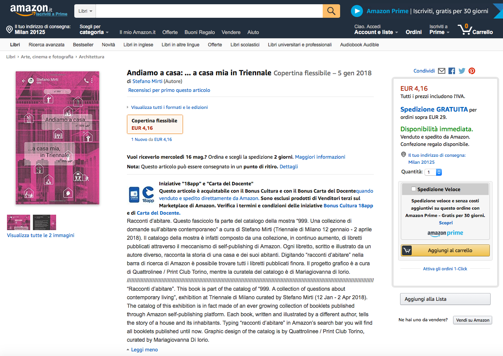
Task: Share on Twitter icon
Action: pyautogui.click(x=462, y=71)
